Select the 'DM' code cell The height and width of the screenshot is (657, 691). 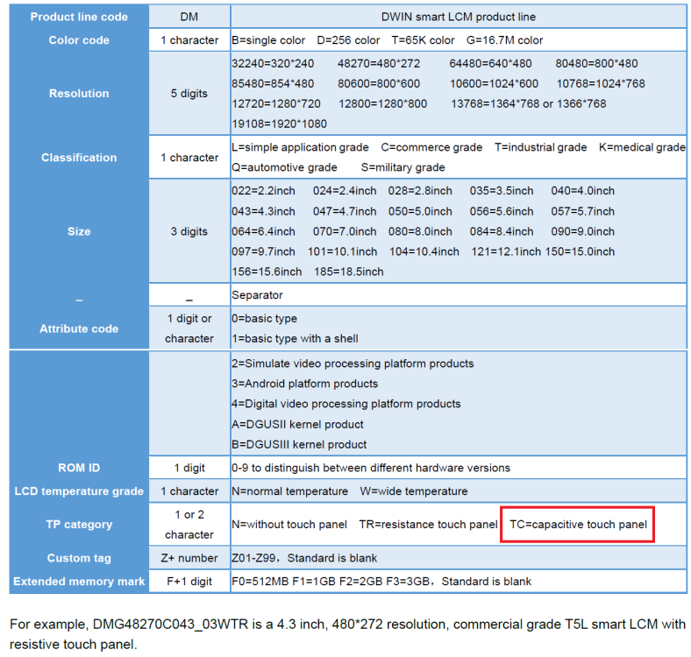coord(189,17)
